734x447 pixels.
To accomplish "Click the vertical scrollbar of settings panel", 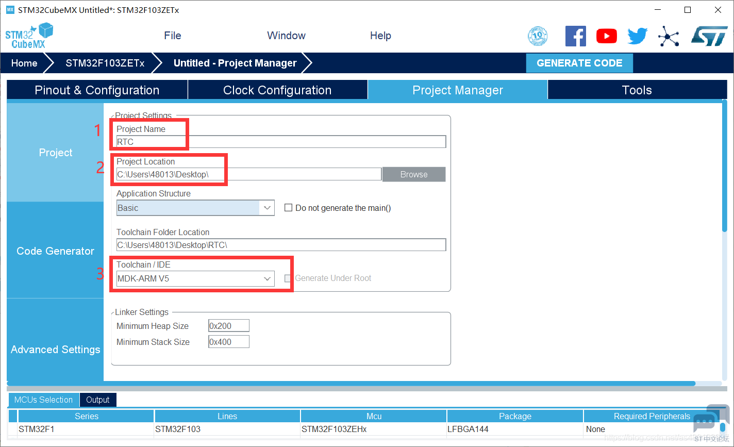I will tap(724, 165).
